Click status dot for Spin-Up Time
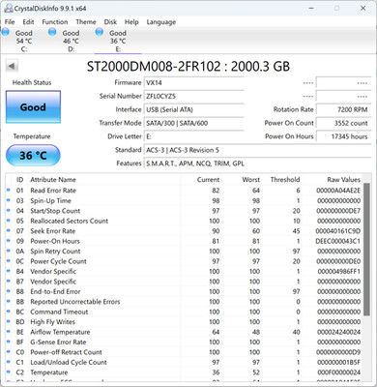 pyautogui.click(x=9, y=200)
